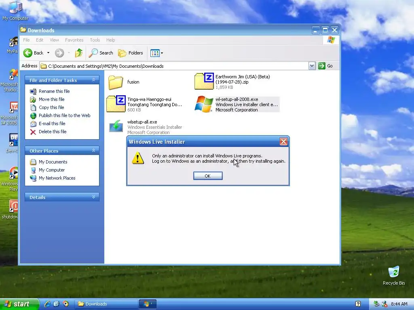Viewport: 414px width, 310px height.
Task: Open the Favorites menu
Action: coord(74,40)
